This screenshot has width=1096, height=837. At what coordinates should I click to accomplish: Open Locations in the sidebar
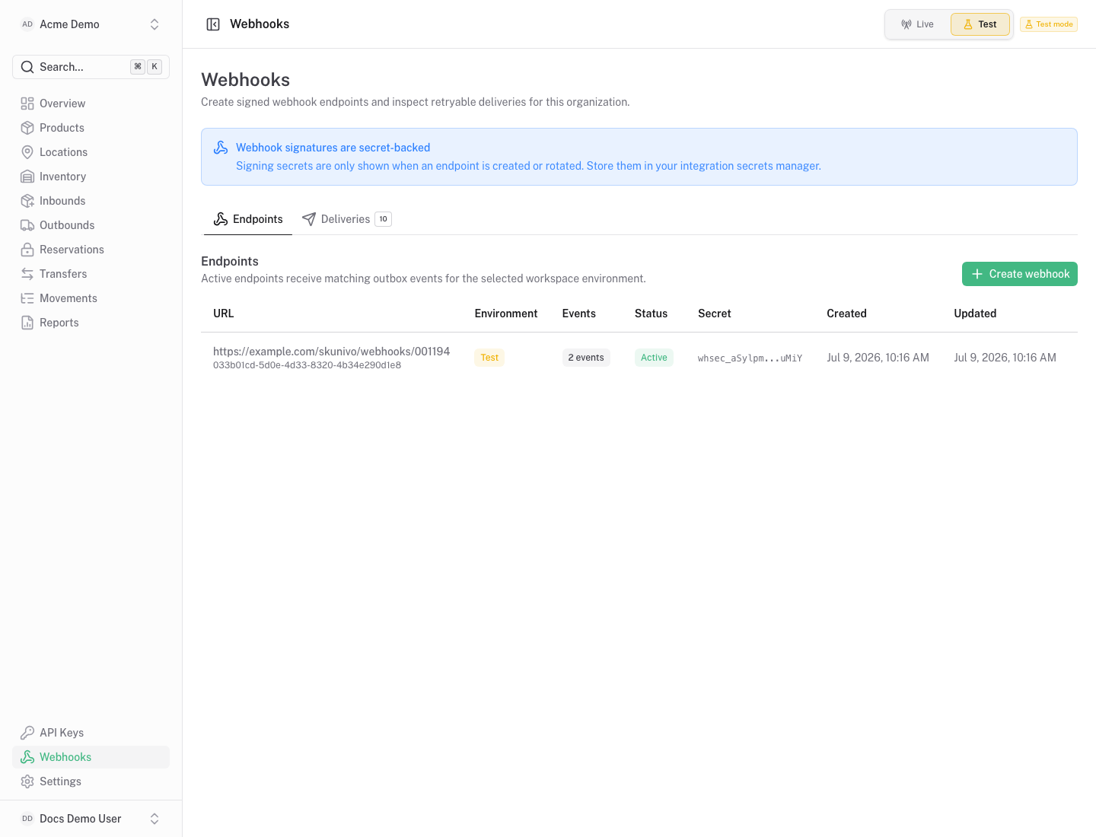pyautogui.click(x=91, y=152)
